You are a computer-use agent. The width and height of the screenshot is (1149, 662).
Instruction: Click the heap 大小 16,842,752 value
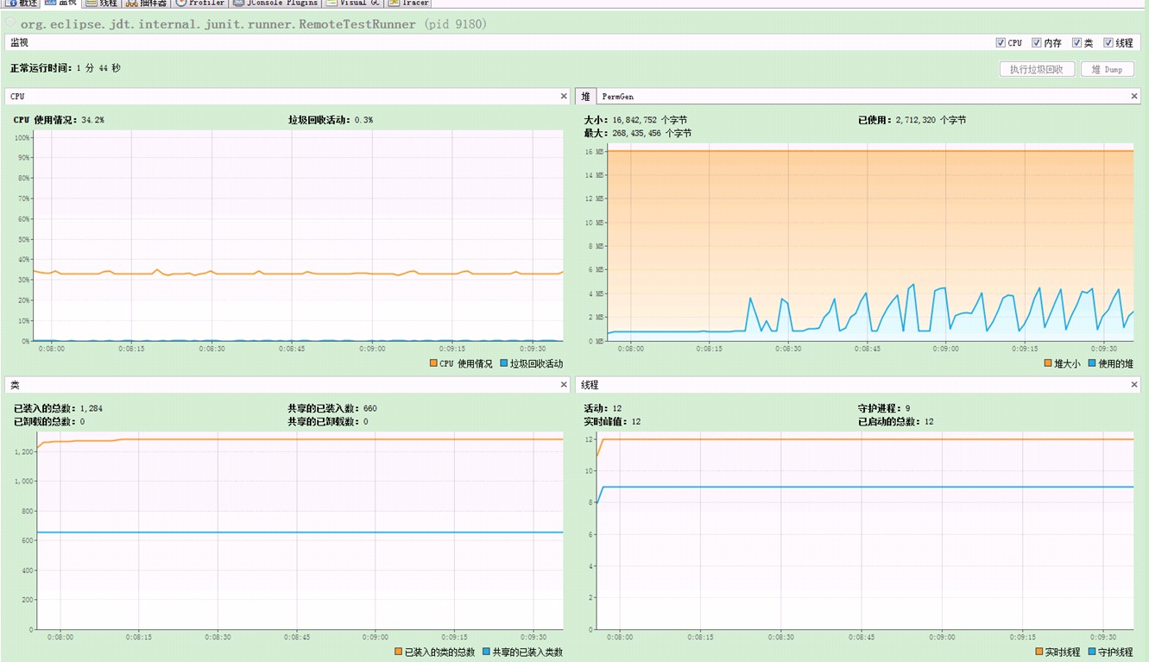point(648,120)
